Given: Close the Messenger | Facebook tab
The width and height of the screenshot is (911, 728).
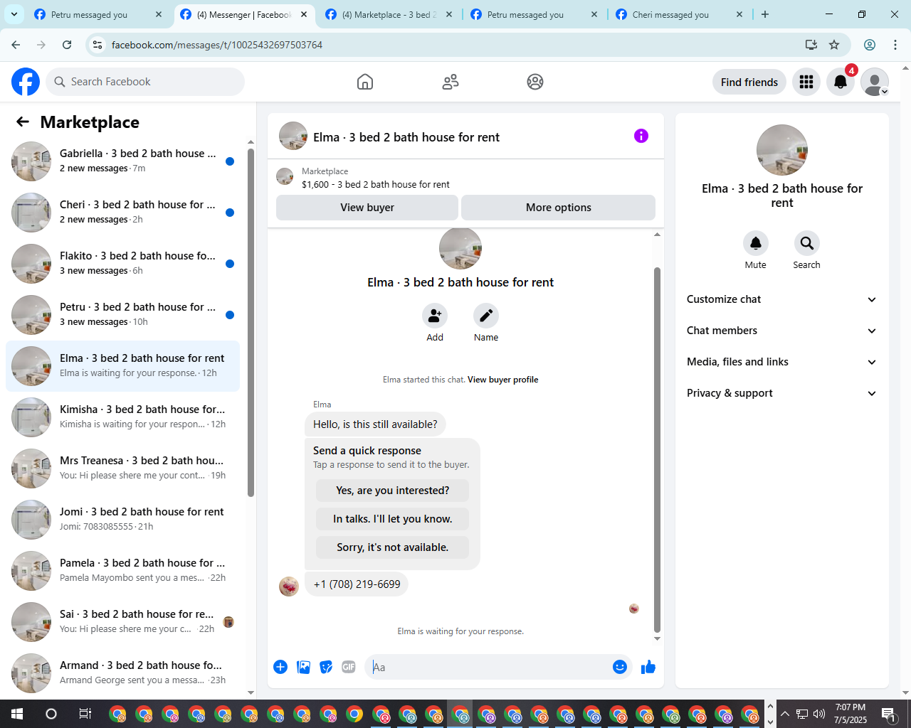Looking at the screenshot, I should click(304, 14).
